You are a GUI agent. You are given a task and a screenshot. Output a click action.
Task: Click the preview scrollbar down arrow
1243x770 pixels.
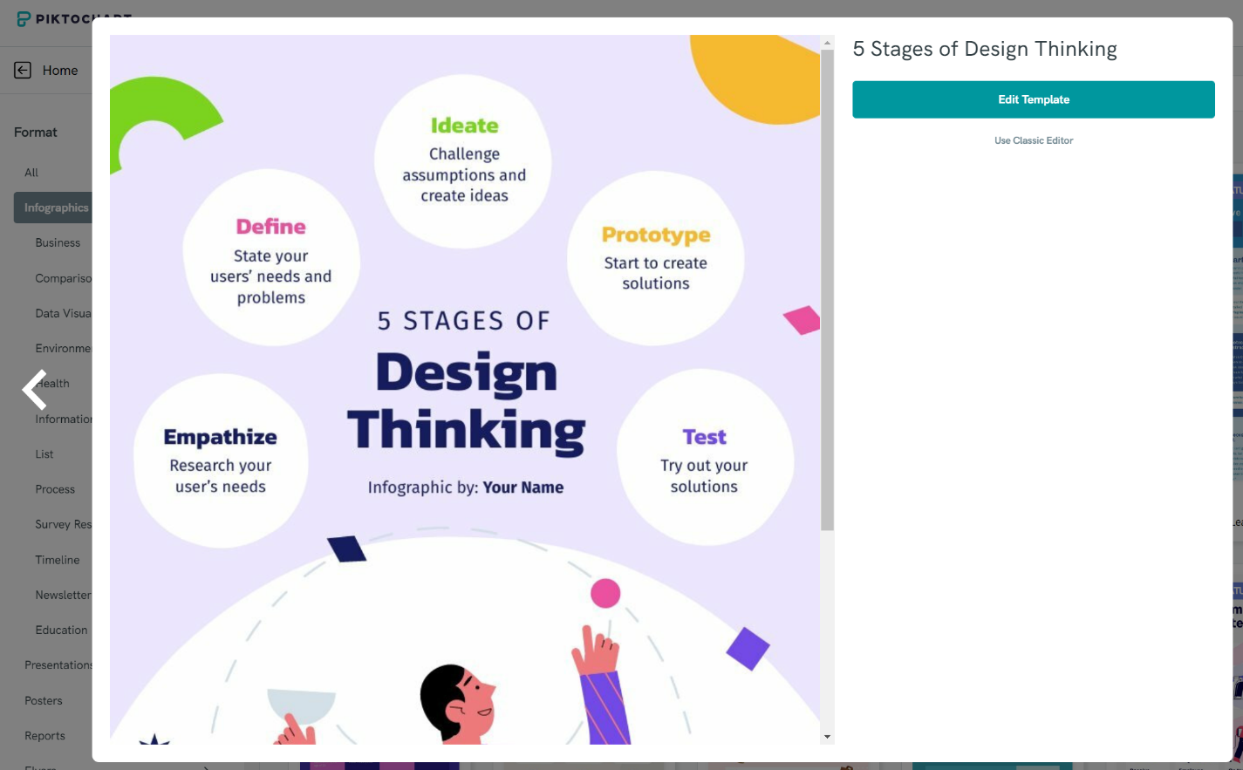pyautogui.click(x=827, y=737)
